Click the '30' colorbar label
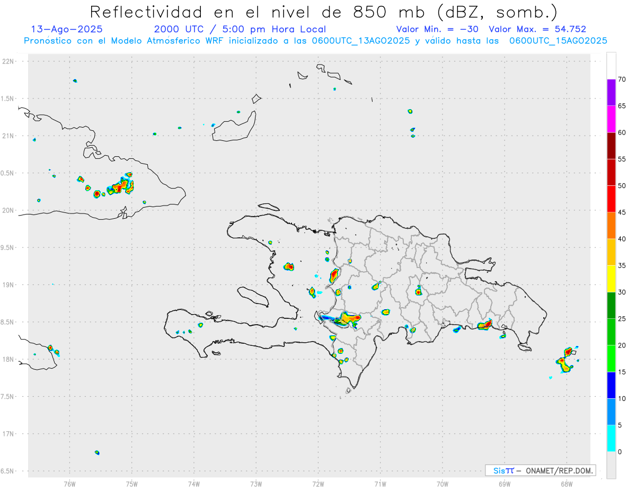This screenshot has width=636, height=491. (x=622, y=292)
